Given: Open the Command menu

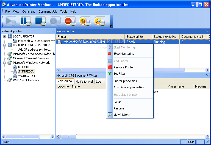Looking at the screenshot, I should coord(29,11).
